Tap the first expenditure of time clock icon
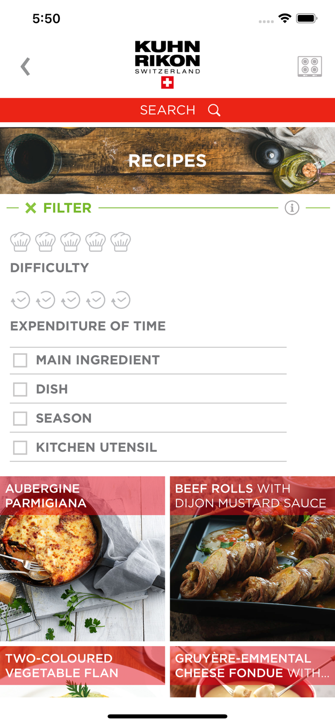The image size is (335, 725). click(20, 300)
